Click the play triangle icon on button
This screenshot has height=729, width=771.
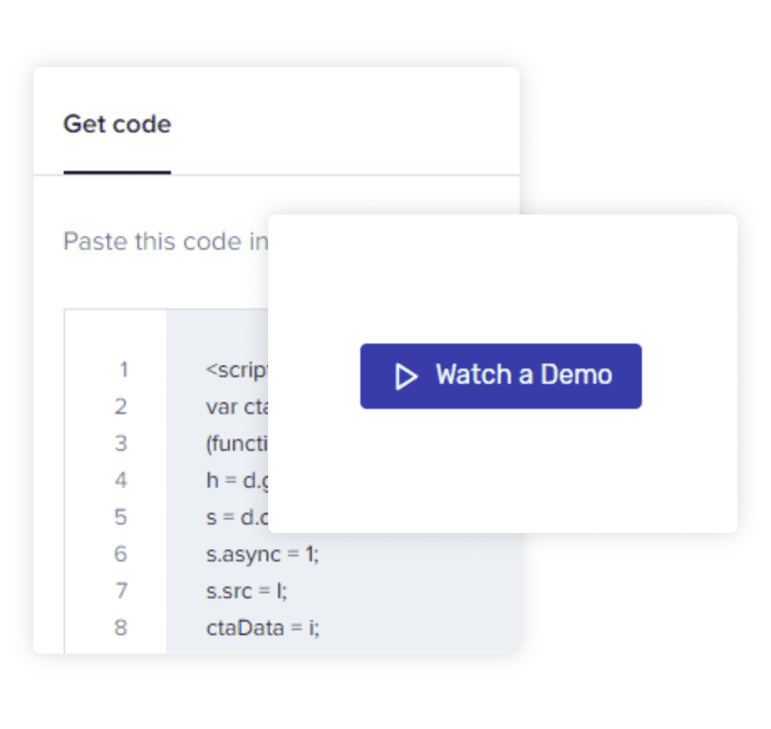406,376
